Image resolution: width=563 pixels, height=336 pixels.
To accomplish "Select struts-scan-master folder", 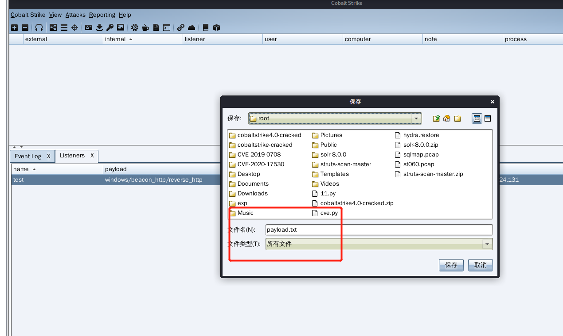I will pyautogui.click(x=342, y=164).
